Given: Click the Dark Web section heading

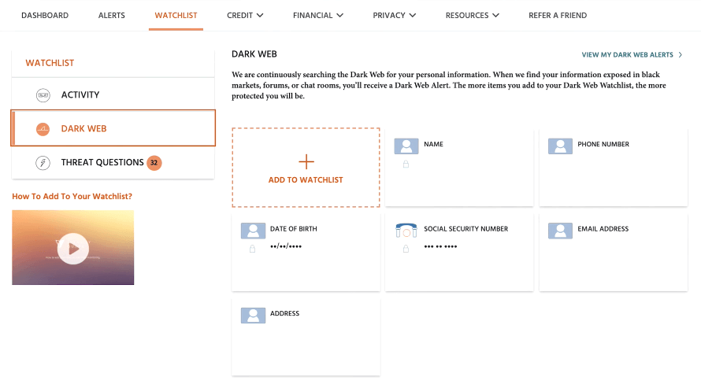Looking at the screenshot, I should (x=254, y=54).
